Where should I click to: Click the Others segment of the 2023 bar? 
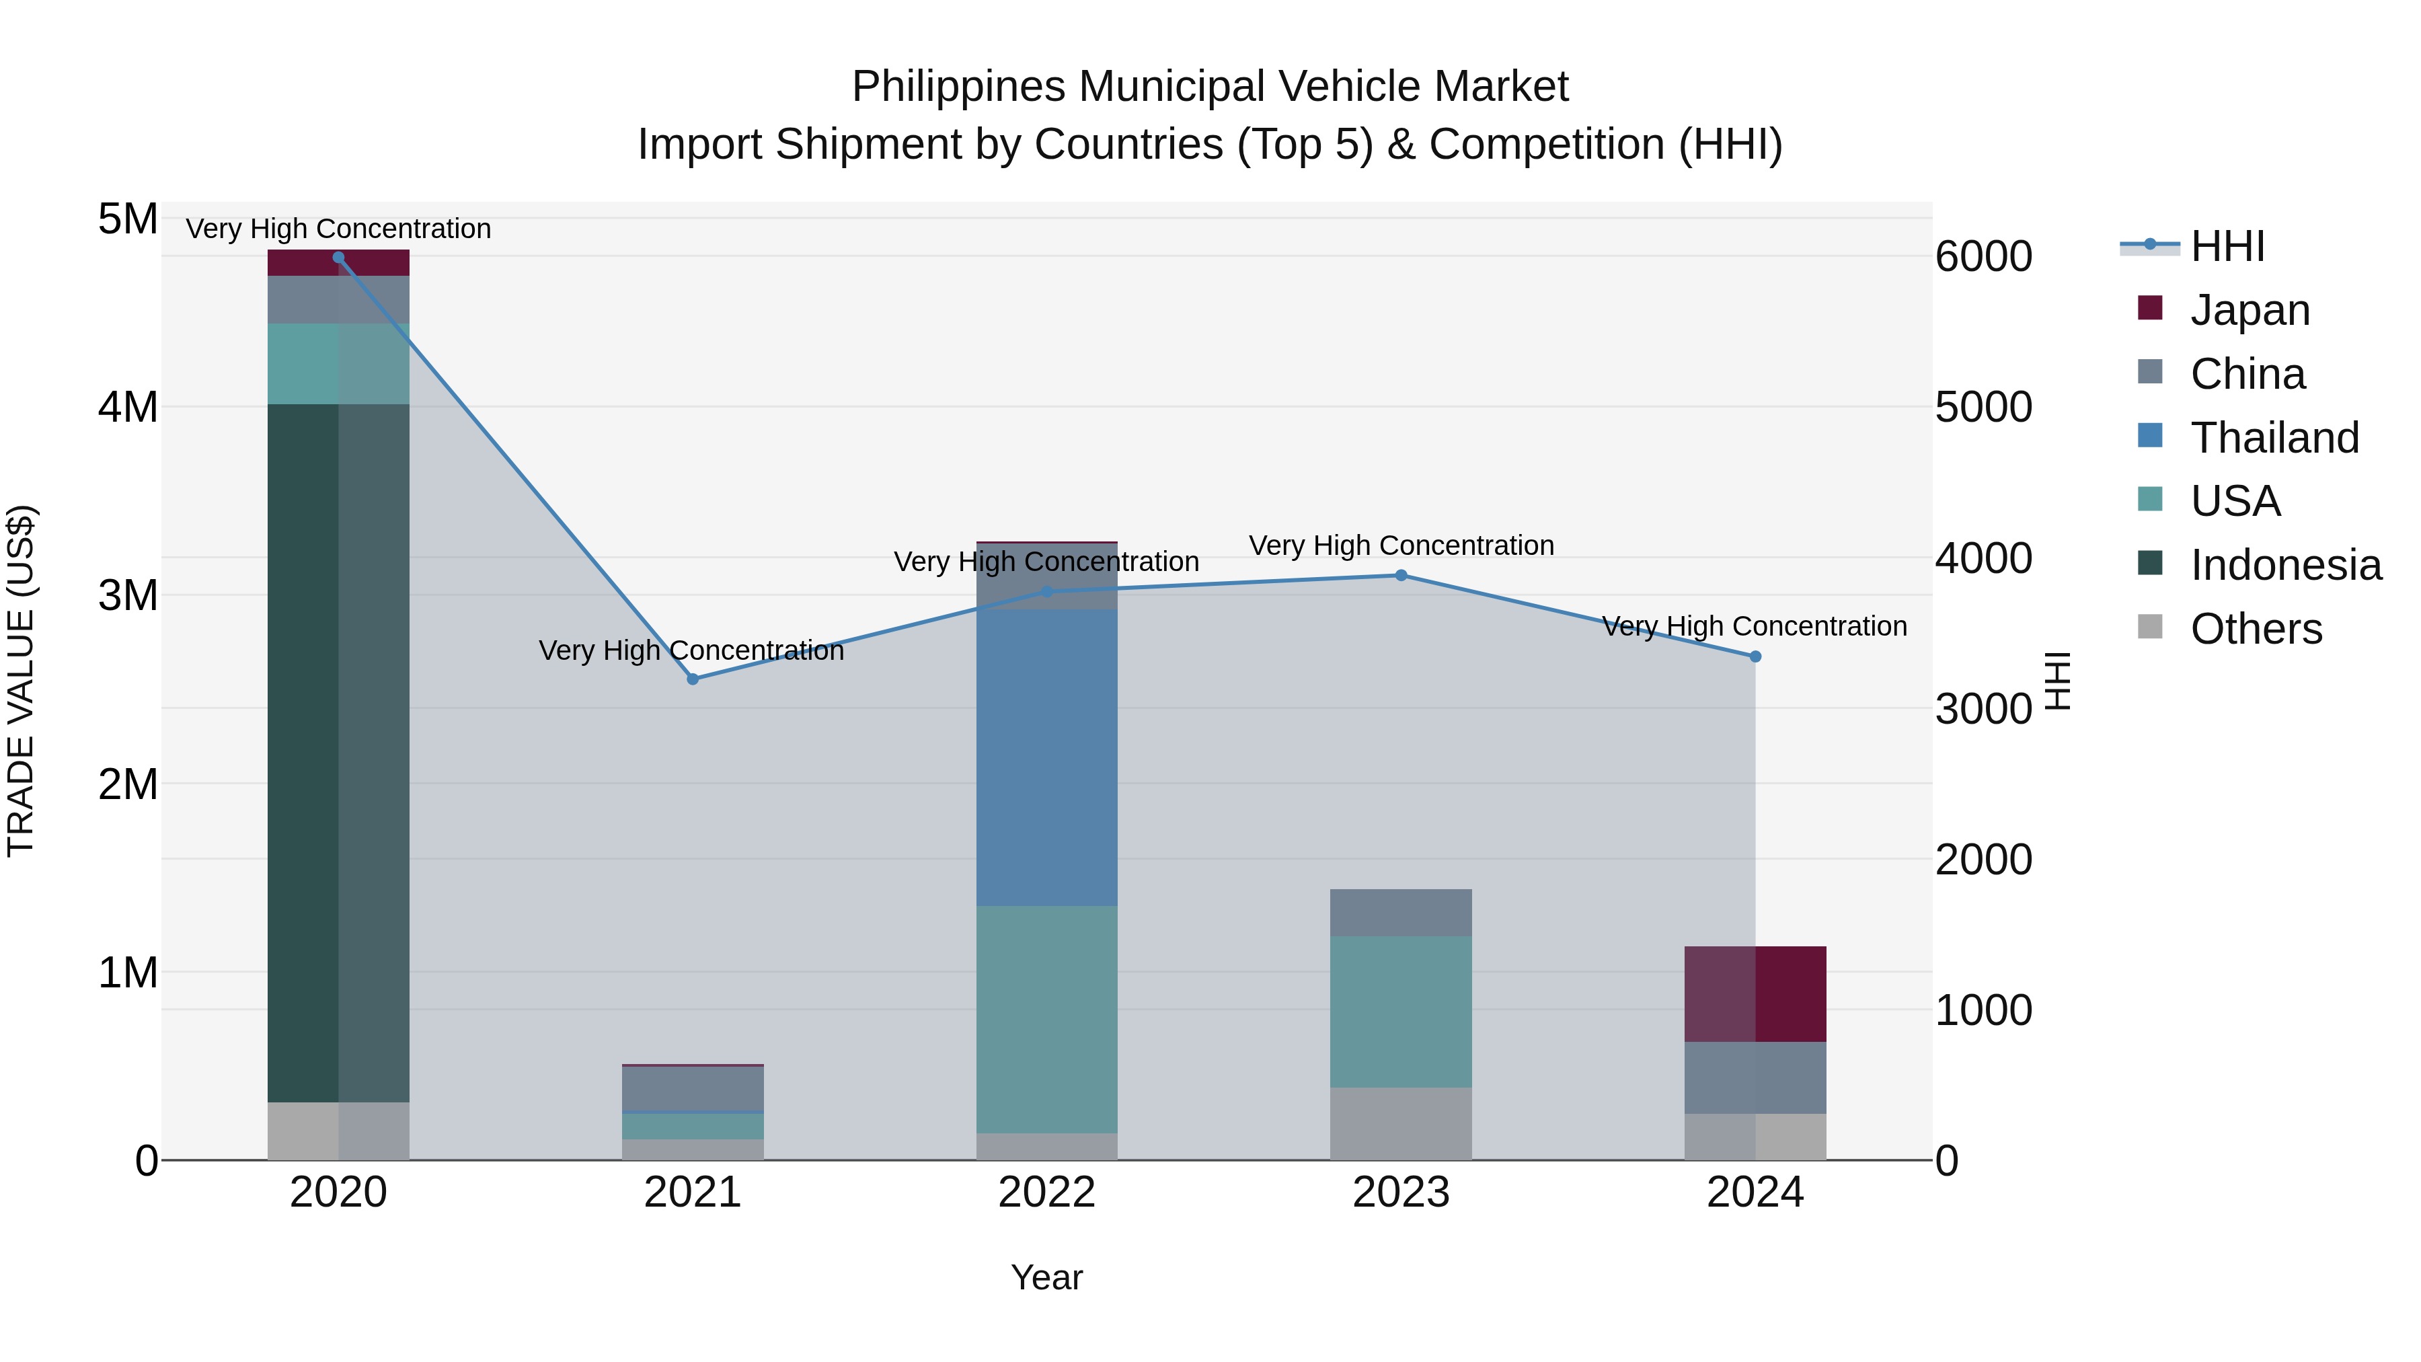pos(1401,1124)
